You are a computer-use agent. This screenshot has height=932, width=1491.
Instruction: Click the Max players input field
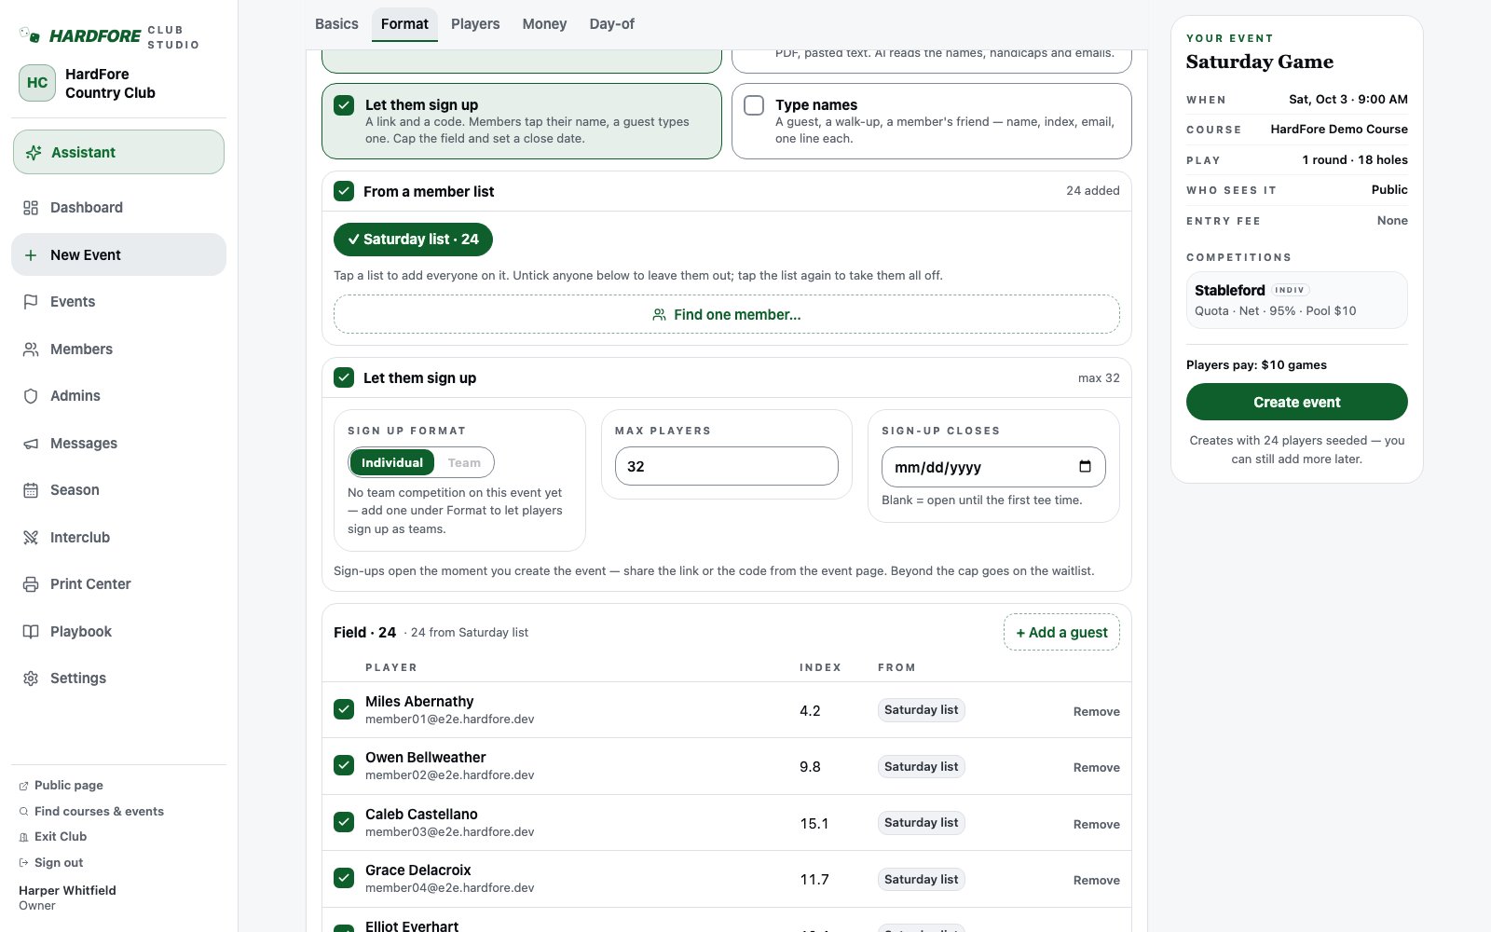tap(727, 466)
